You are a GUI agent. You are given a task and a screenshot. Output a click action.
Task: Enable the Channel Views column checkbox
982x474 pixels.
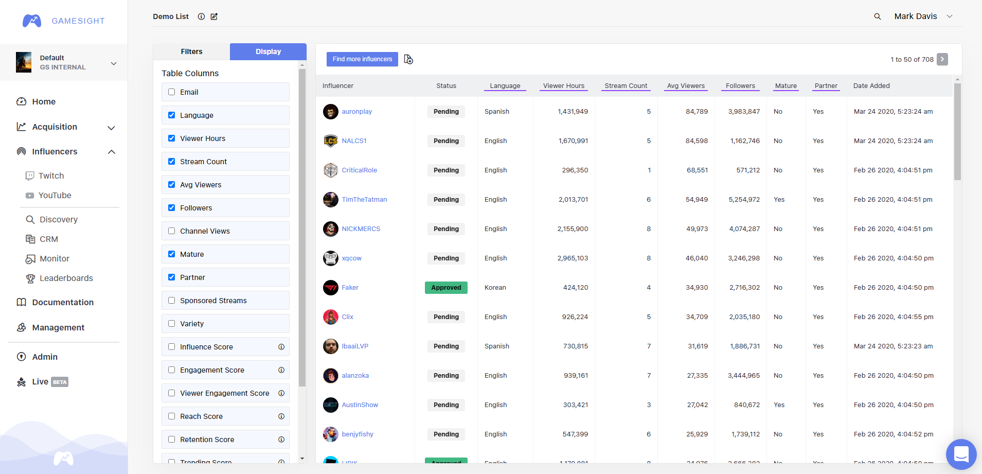tap(172, 231)
